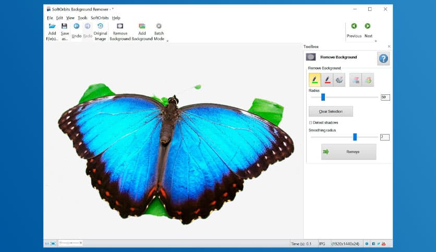Enable the Detect shadows checkbox
This screenshot has width=436, height=252.
(x=311, y=123)
